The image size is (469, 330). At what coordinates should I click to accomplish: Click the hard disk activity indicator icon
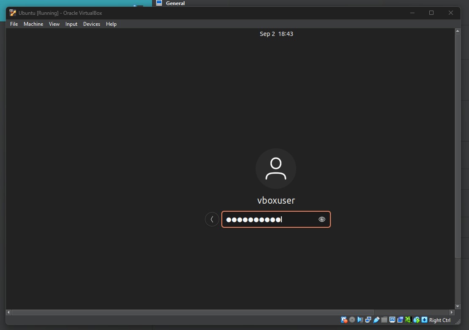pos(344,320)
